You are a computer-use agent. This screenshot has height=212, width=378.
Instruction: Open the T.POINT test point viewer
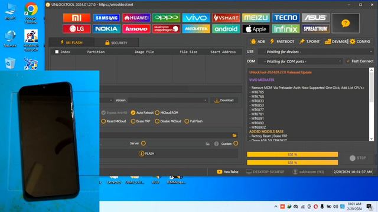pos(309,42)
